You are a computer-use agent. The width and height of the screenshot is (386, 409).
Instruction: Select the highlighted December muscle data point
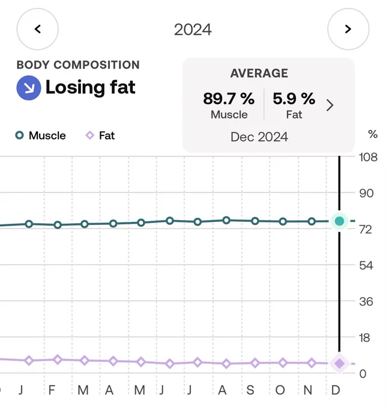[339, 221]
